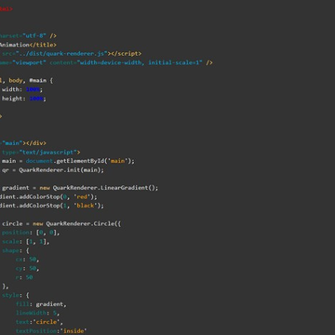Click addColorStop(1, 'black') line

point(52,206)
